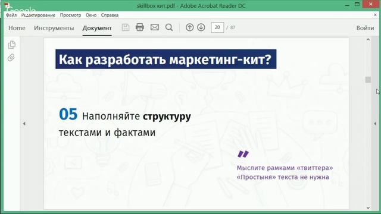
Task: Click the heading Как разработать маркетинг-кит?
Action: point(165,59)
